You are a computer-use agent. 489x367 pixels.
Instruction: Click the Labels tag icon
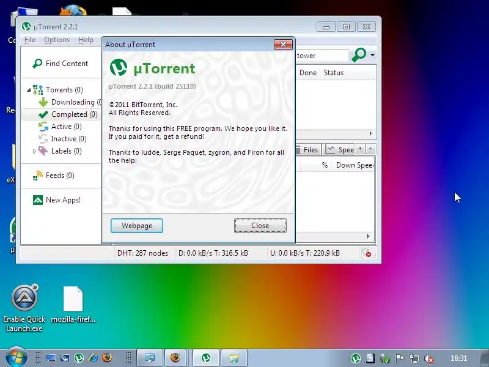(x=43, y=151)
